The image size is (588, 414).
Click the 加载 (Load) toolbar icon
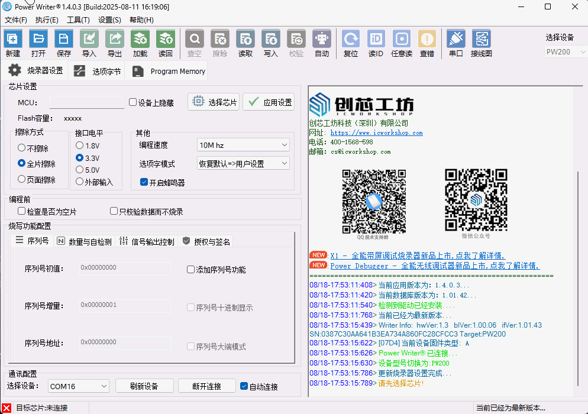tap(140, 43)
